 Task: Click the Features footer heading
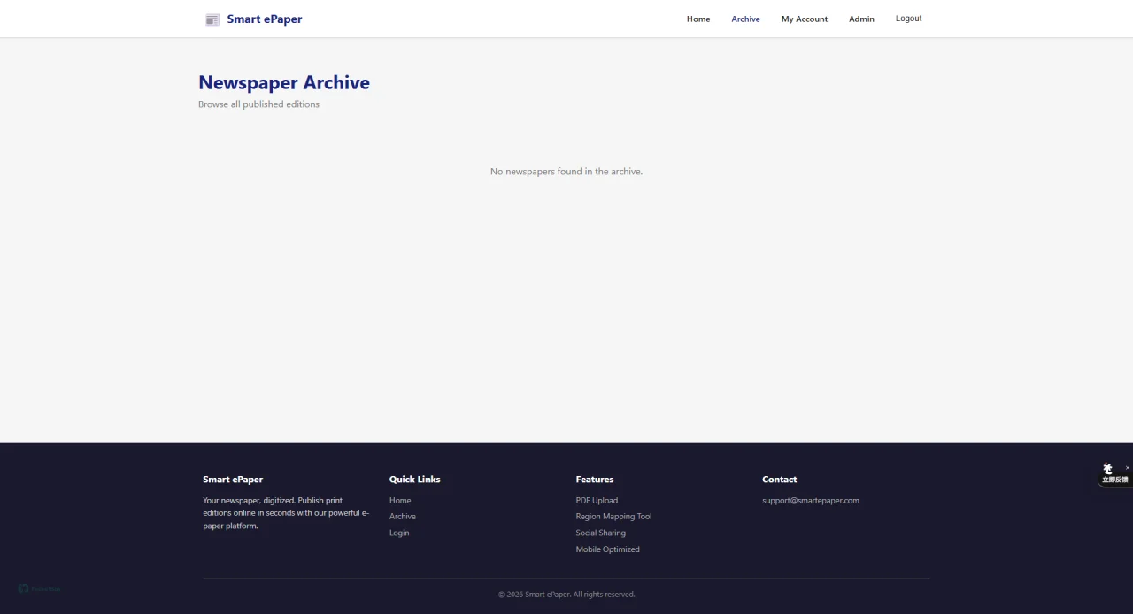[x=594, y=480]
